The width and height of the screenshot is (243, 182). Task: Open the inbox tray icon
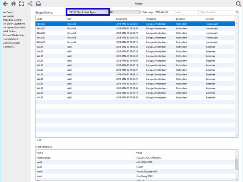[38, 4]
